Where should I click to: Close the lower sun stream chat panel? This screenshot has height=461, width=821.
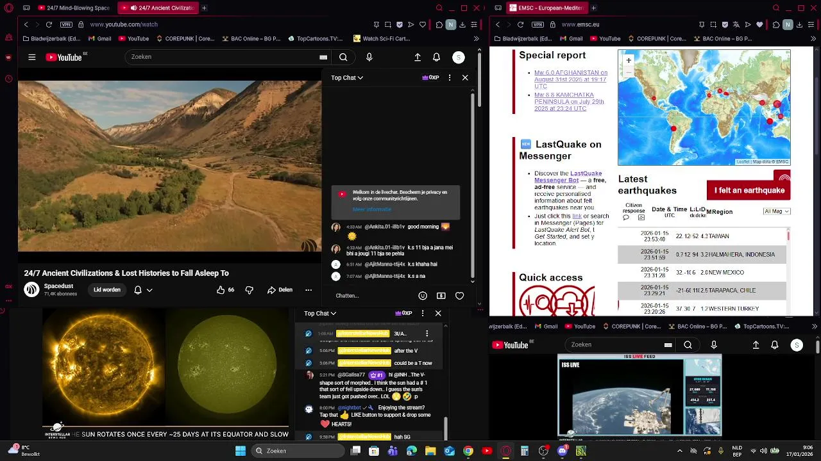click(438, 313)
